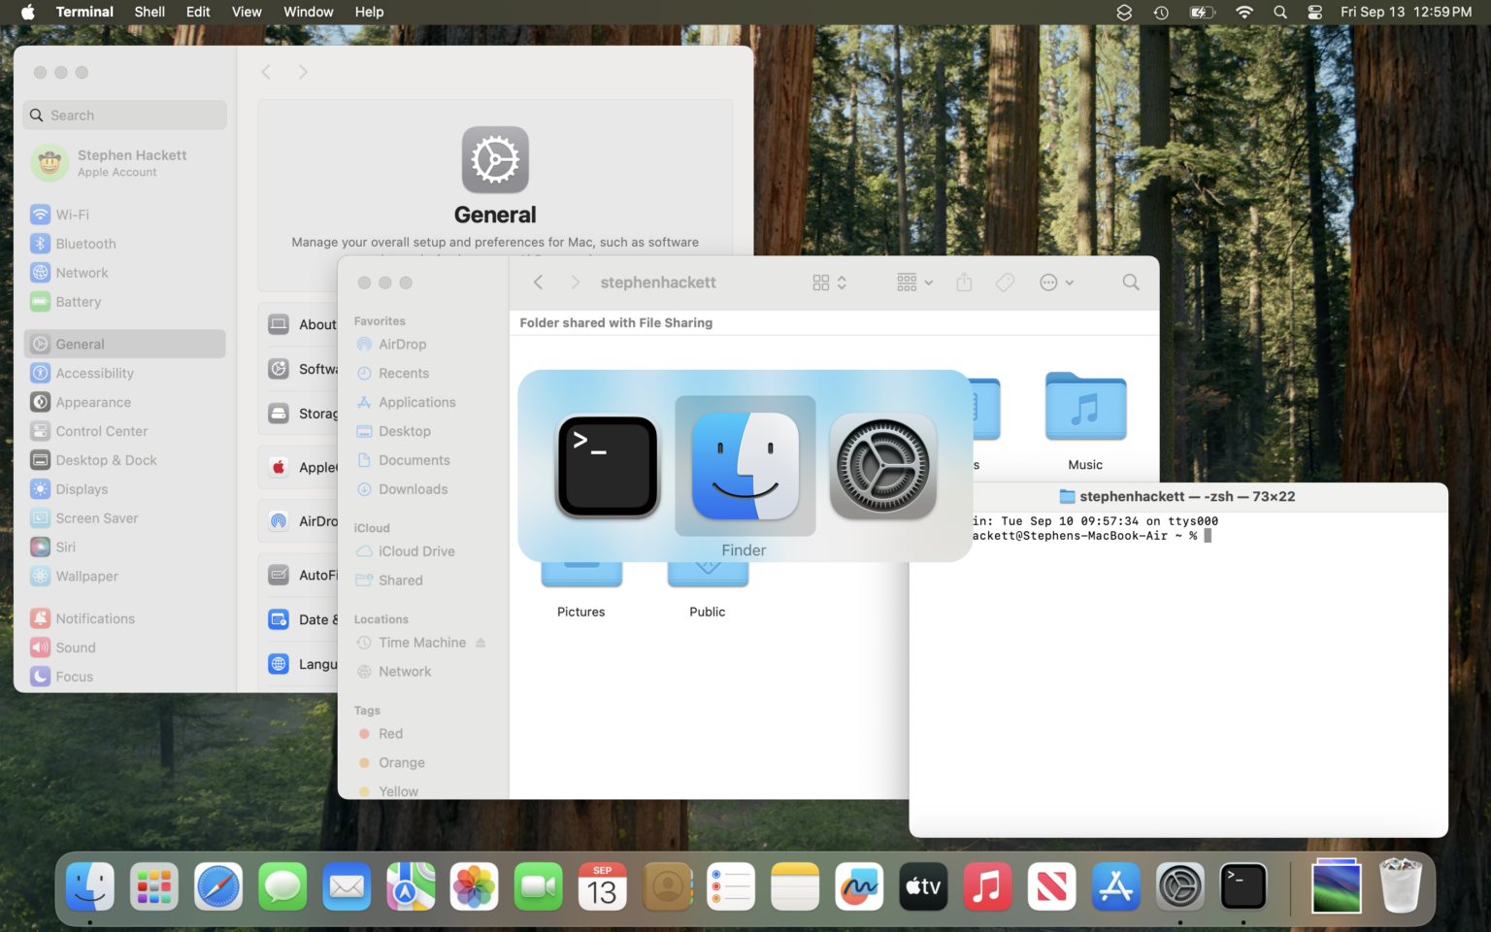The image size is (1491, 932).
Task: Open Applications in the Finder sidebar
Action: point(415,401)
